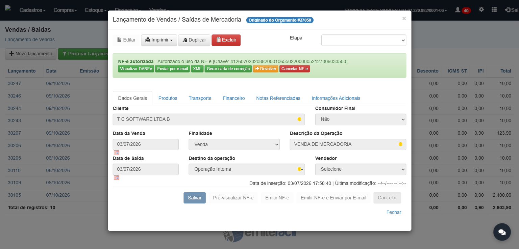Image resolution: width=519 pixels, height=249 pixels.
Task: Click the Fechar link
Action: pos(394,212)
